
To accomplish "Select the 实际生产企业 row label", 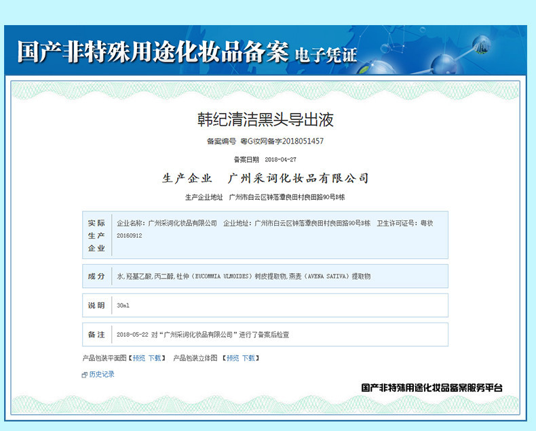I will pos(96,235).
